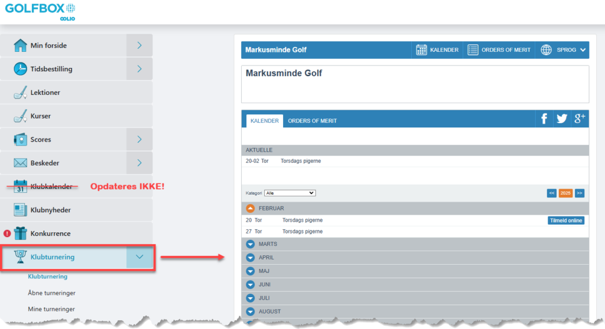Click the Lektioner golf club icon

pyautogui.click(x=20, y=93)
